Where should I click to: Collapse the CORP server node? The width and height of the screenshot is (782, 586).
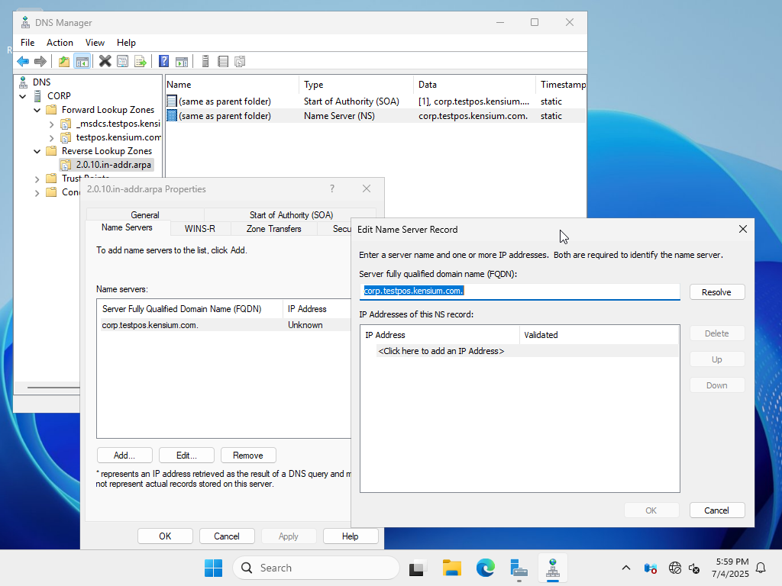click(23, 96)
